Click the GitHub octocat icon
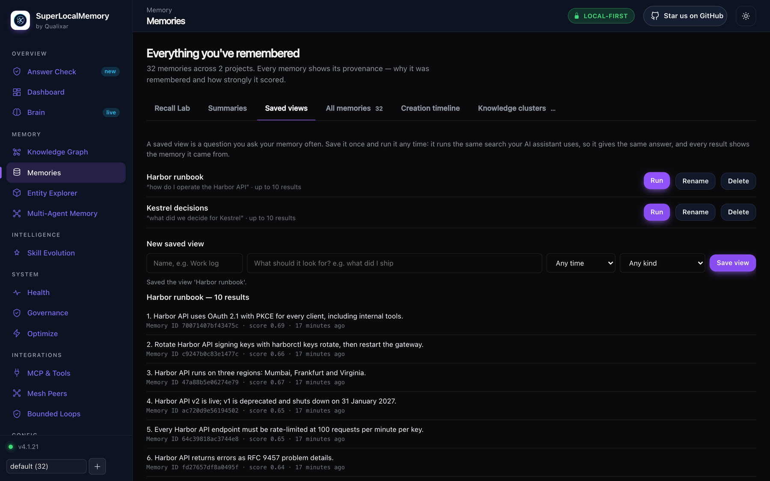770x481 pixels. click(655, 16)
